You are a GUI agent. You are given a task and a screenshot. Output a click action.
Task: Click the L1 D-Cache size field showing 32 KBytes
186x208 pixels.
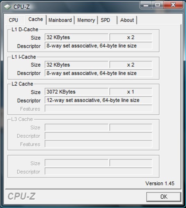point(76,37)
